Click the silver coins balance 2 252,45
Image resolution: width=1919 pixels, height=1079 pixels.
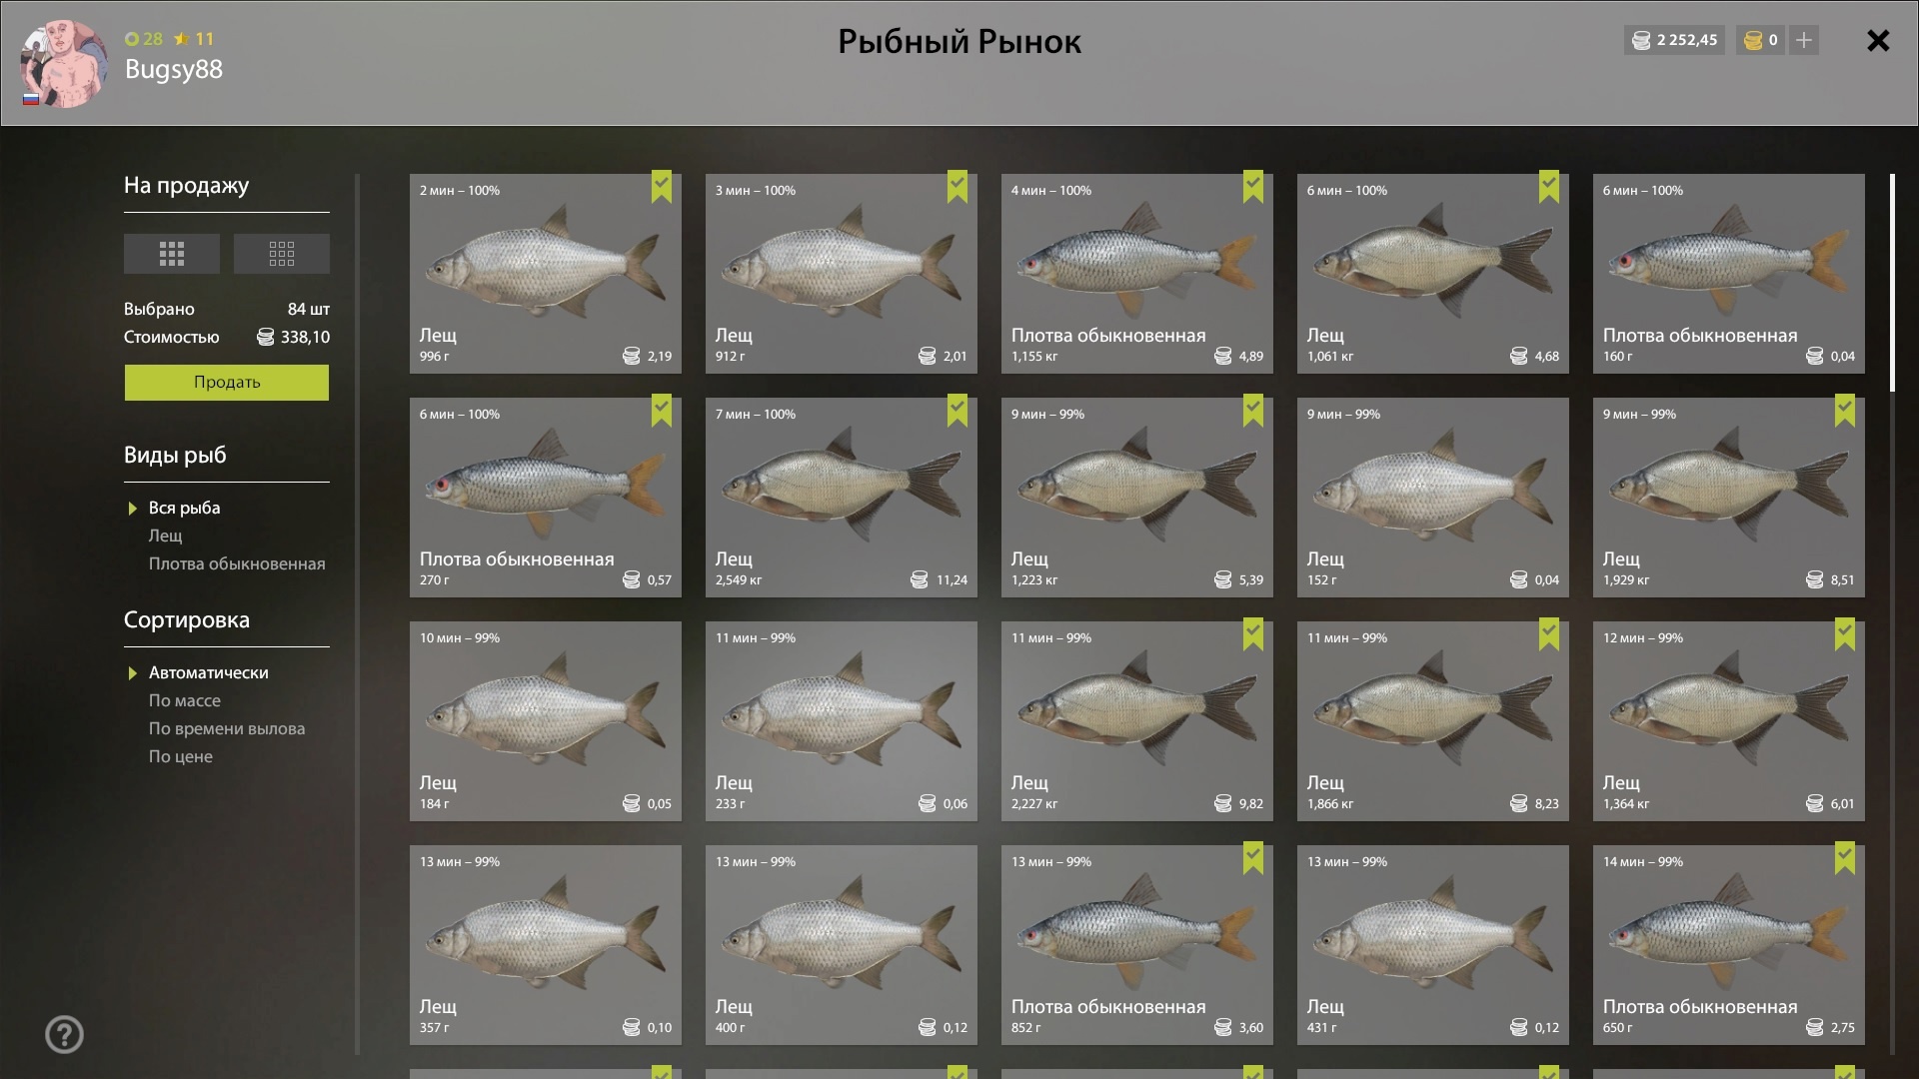1674,40
